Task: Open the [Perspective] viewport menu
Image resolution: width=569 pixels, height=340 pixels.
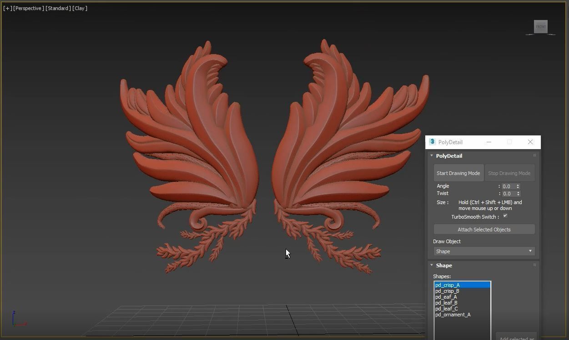Action: 28,8
